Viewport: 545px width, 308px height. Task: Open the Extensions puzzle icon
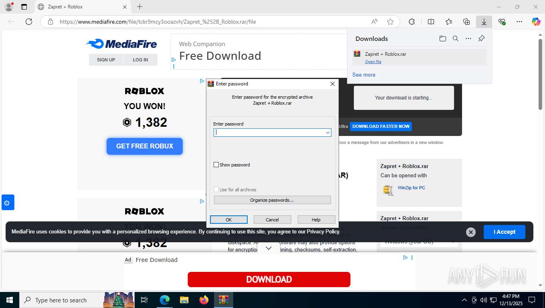tap(412, 22)
